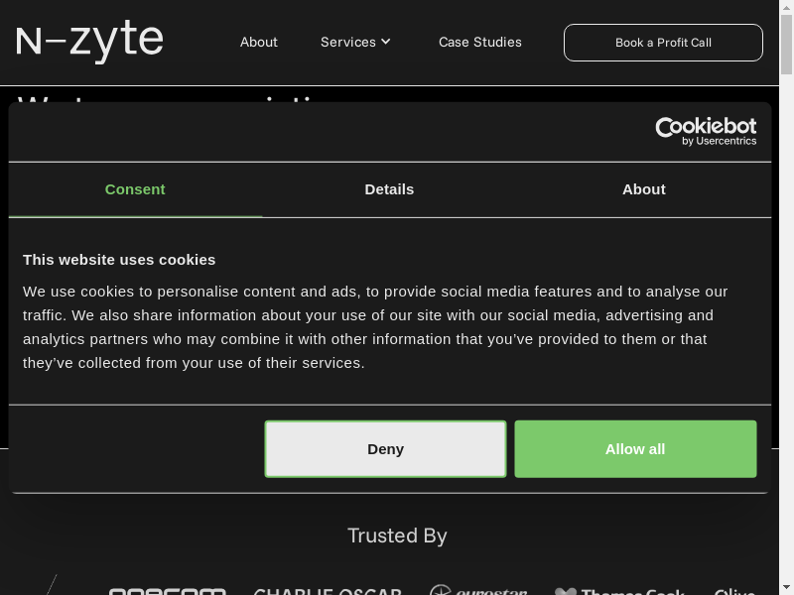Open the Services navigation menu
The width and height of the screenshot is (794, 595).
[x=348, y=42]
